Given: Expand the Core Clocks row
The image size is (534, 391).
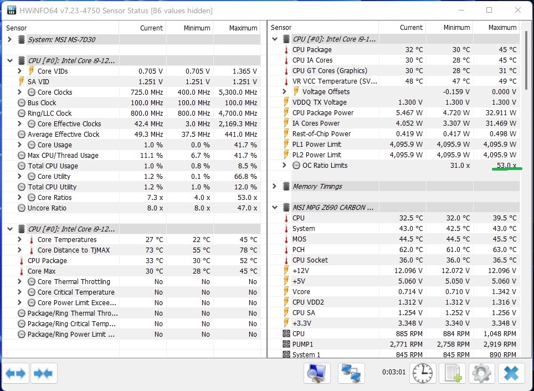Looking at the screenshot, I should [19, 92].
